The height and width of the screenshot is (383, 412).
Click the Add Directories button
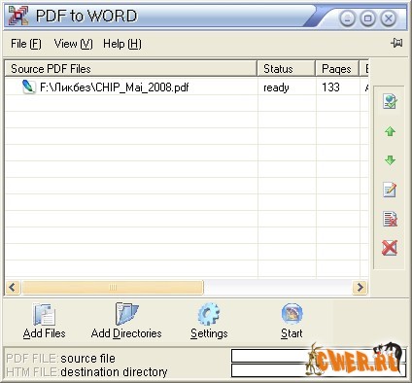click(x=126, y=321)
